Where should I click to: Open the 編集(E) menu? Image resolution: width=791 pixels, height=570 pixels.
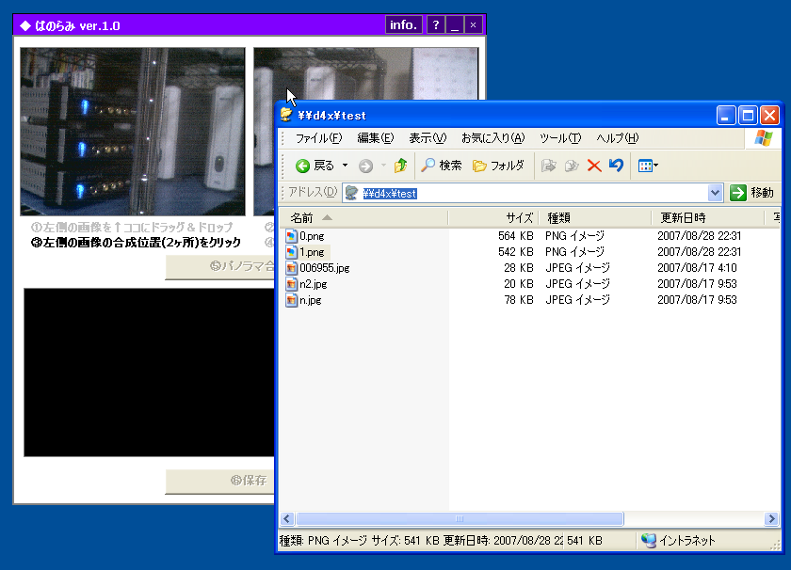pyautogui.click(x=376, y=138)
